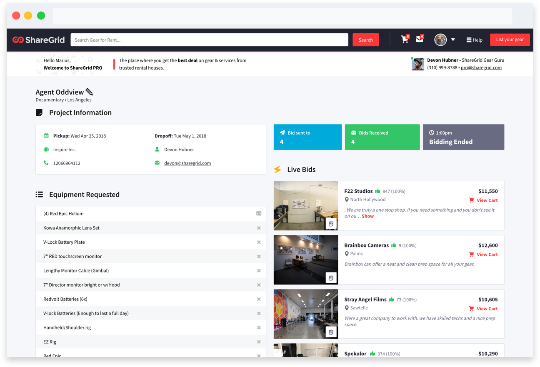Click the envelope icon beside devon@sharegrid.com
The height and width of the screenshot is (367, 540).
point(157,163)
